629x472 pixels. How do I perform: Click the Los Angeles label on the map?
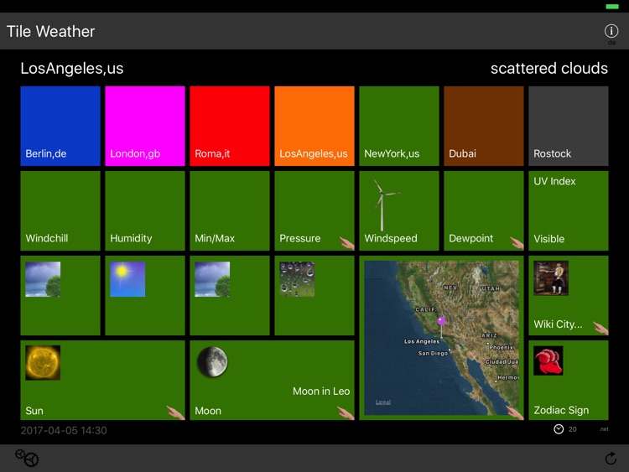point(422,341)
